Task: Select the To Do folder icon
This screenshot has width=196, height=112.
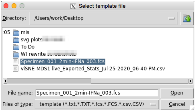Action: pos(16,47)
